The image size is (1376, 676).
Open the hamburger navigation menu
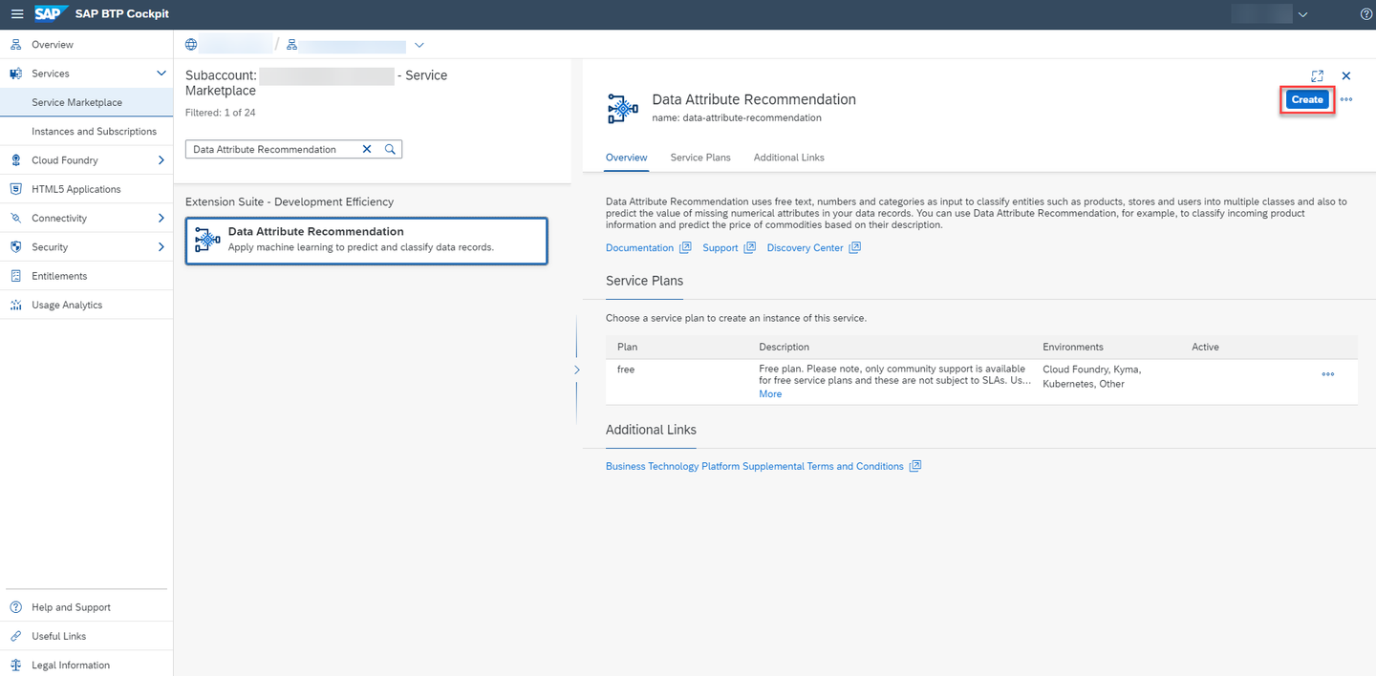coord(17,14)
